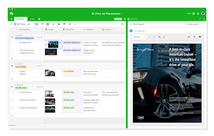Open the grid toolbar more options ellipsis

click(75, 24)
